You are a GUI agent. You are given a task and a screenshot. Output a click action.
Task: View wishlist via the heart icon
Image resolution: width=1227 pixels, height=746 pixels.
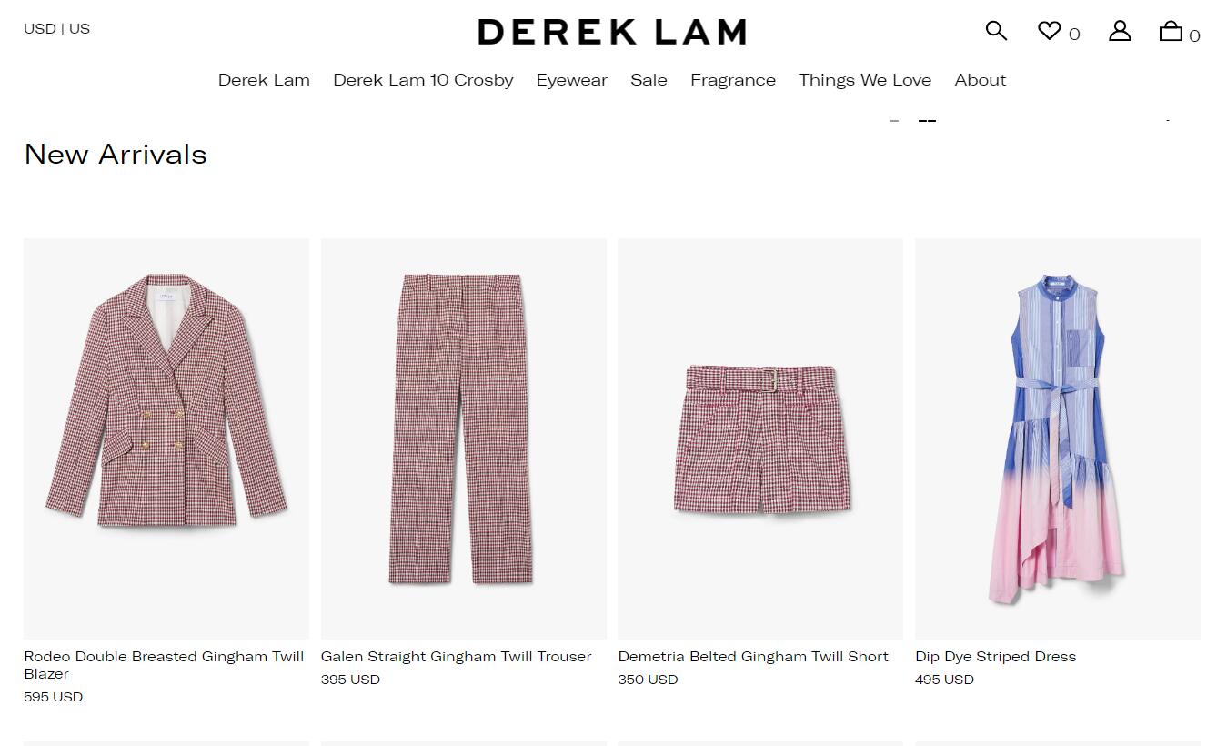[x=1049, y=31]
